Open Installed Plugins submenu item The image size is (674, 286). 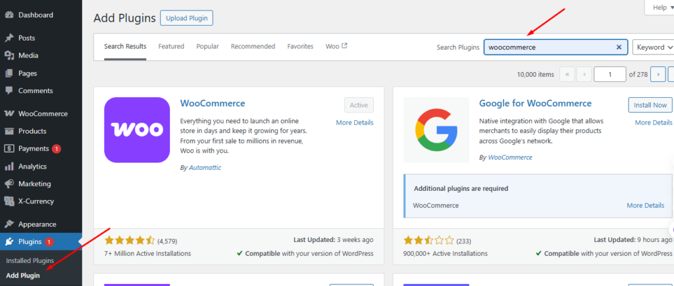pos(30,260)
